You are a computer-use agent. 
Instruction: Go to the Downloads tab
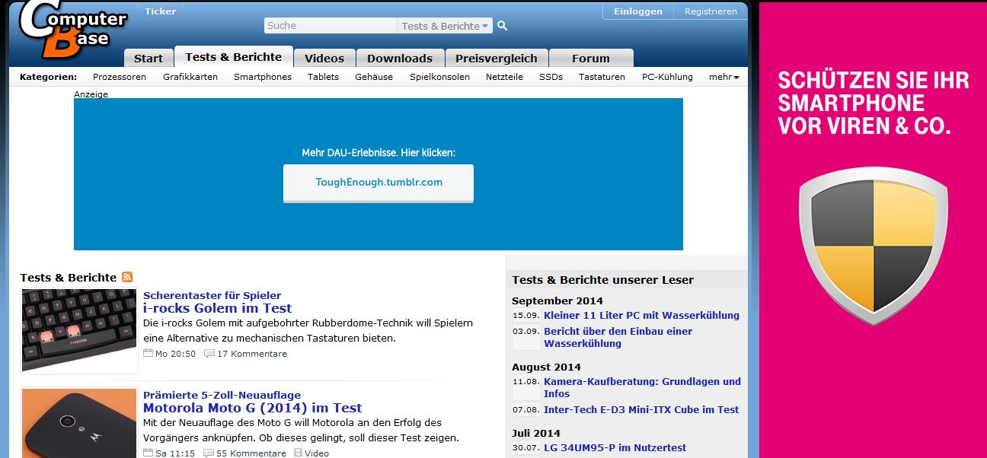click(400, 59)
